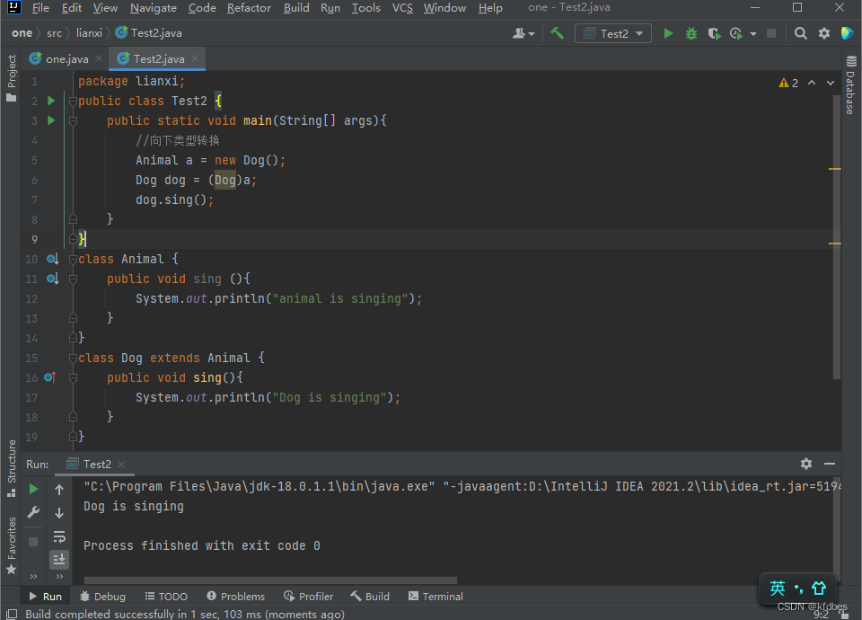This screenshot has height=620, width=862.
Task: Rerun Test2 from the Run panel
Action: coord(33,490)
